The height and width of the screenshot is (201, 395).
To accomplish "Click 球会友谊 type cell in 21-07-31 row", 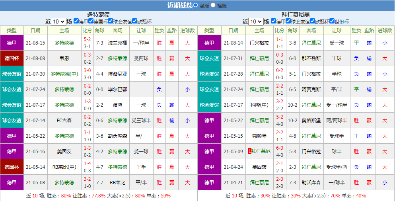I will pyautogui.click(x=209, y=58).
